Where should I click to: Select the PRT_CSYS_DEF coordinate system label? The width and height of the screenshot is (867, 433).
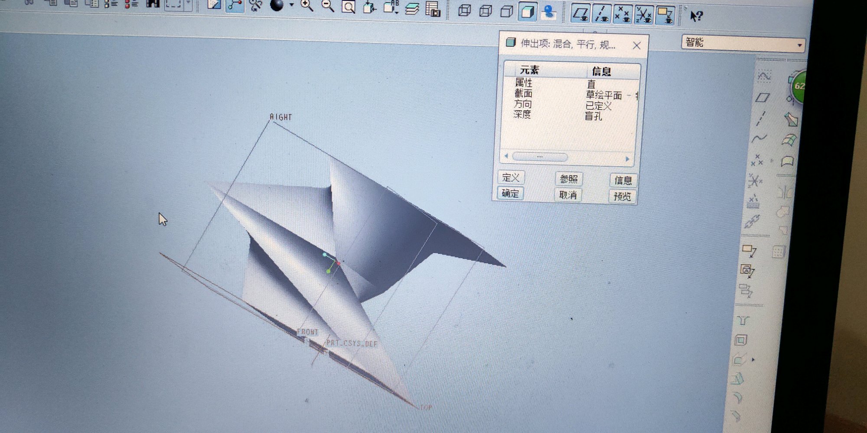click(x=352, y=343)
